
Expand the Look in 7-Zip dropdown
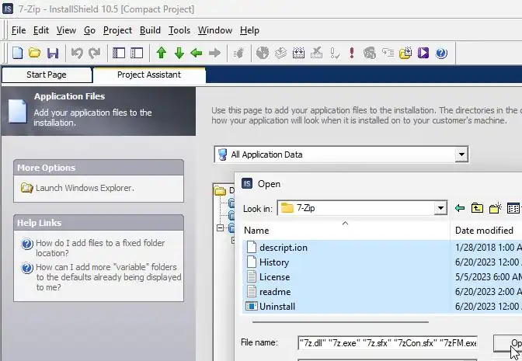[x=440, y=208]
